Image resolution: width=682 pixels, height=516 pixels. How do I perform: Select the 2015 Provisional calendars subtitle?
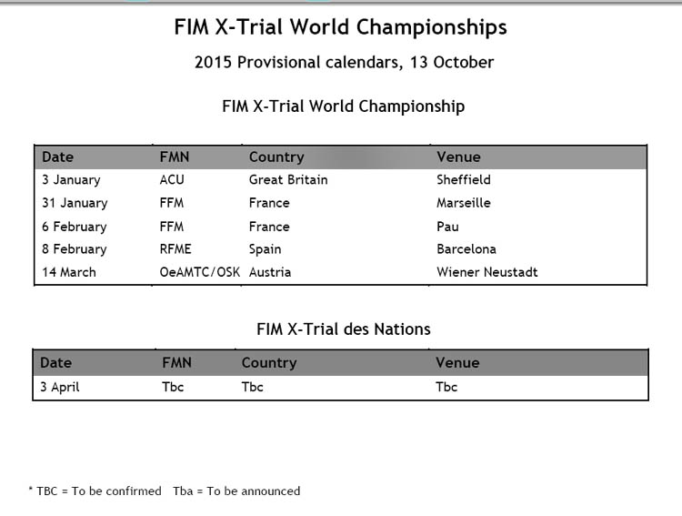point(344,62)
